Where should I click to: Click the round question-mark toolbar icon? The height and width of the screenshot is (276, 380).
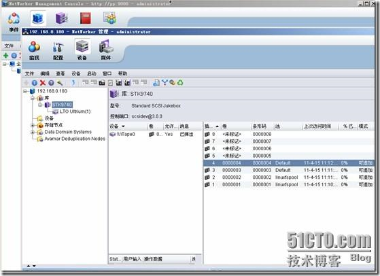click(51, 83)
